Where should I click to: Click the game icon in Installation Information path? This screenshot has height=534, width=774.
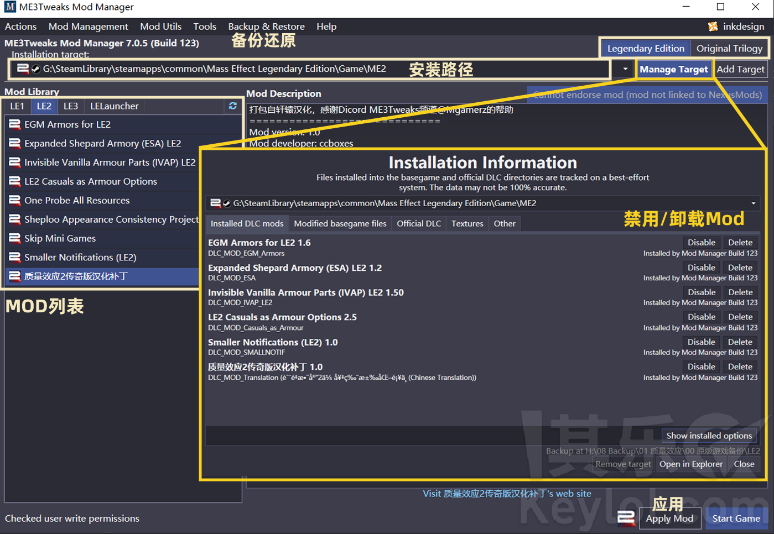216,203
